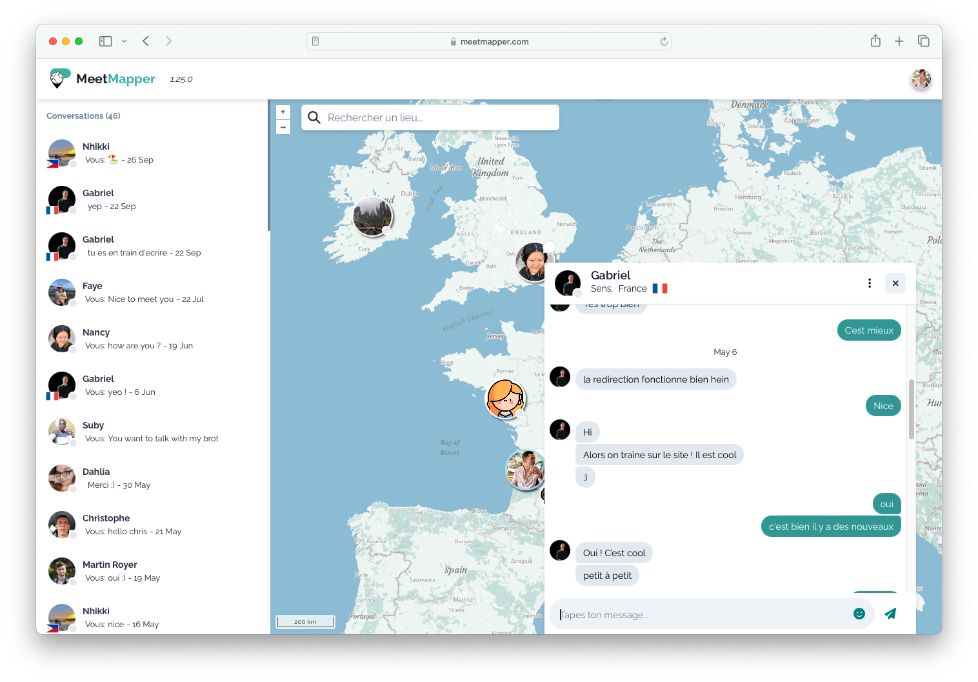Click the 'Conversations (46)' heading
The height and width of the screenshot is (682, 978).
[x=83, y=115]
